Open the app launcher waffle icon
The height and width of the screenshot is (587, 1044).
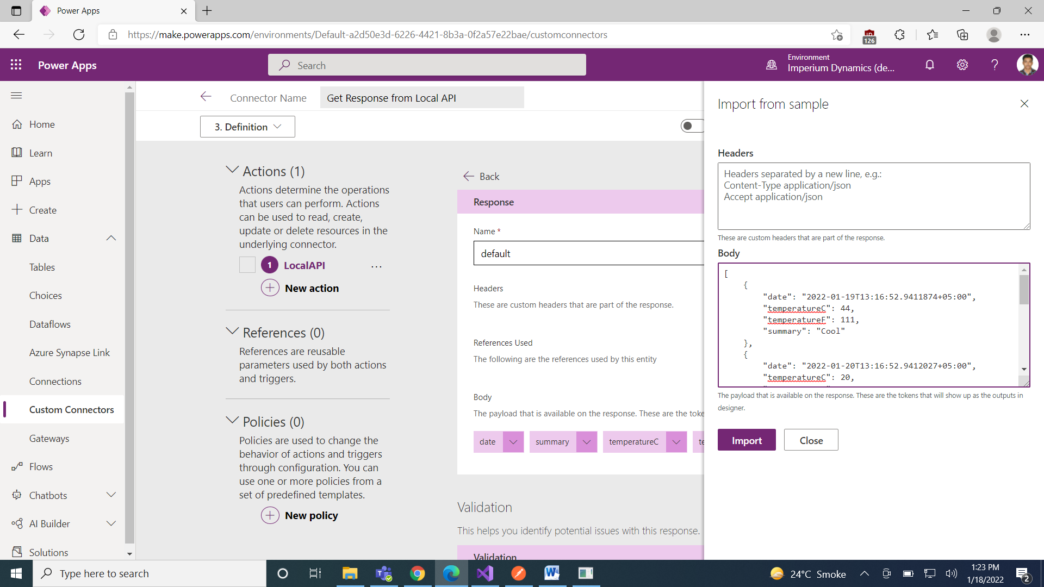tap(16, 65)
